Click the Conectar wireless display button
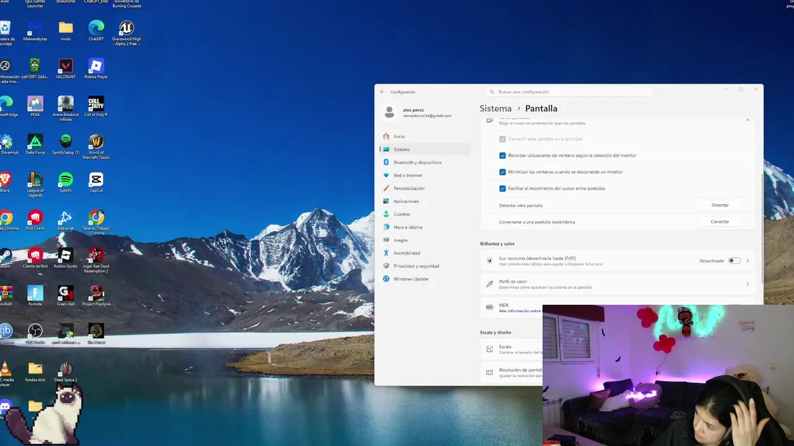Viewport: 794px width, 446px height. point(720,222)
